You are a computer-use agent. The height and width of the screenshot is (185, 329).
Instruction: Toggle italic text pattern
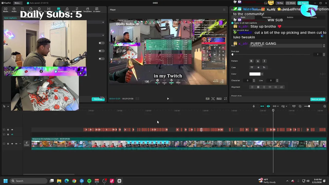264,61
